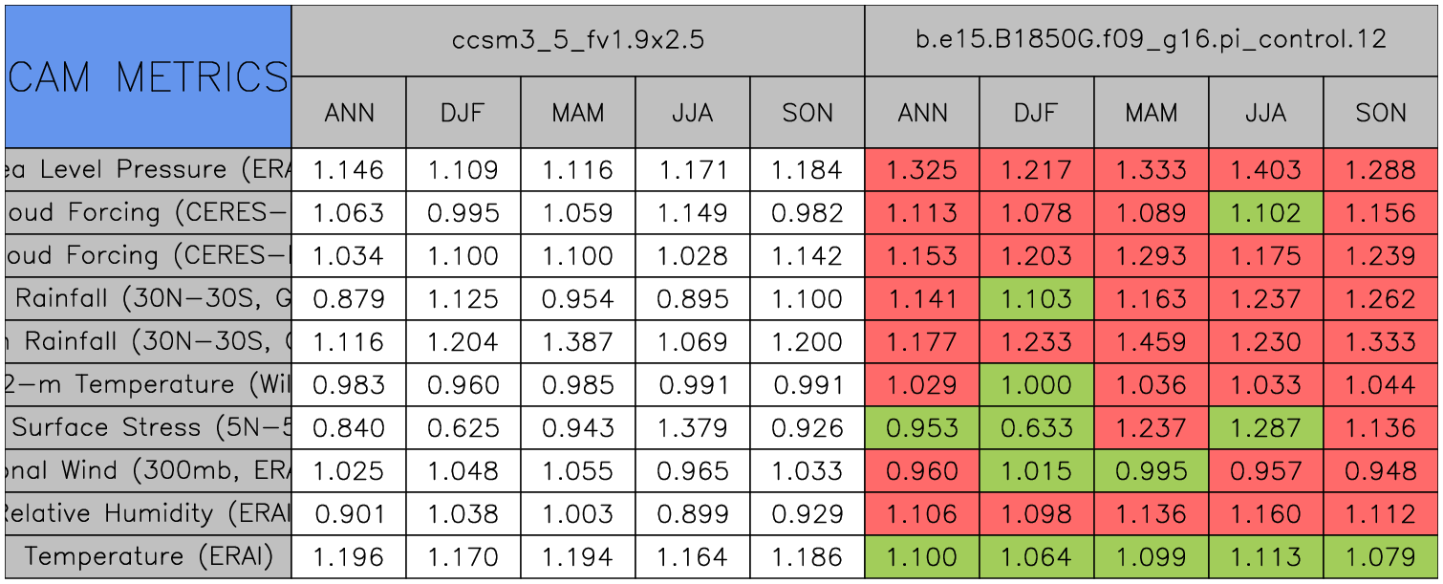Select the ccsm3_5_fv1.9x2.5 group header
Viewport: 1443px width, 584px height.
577,40
